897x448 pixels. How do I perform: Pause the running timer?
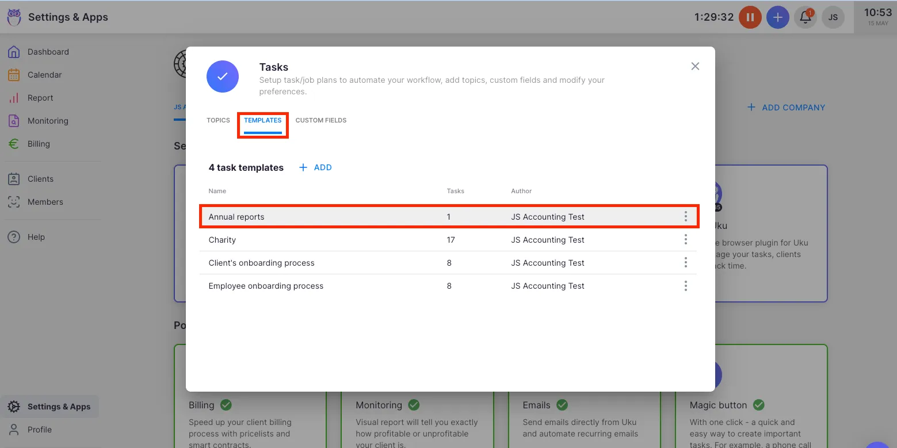750,17
